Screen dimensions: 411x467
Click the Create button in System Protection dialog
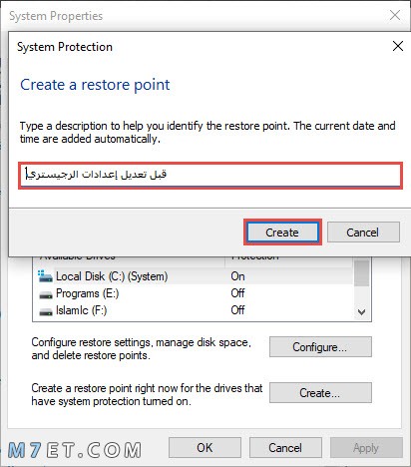282,233
